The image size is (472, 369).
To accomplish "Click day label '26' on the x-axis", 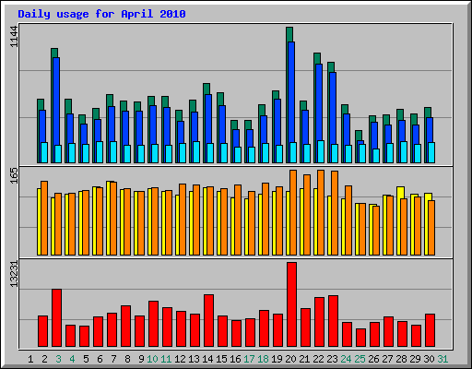I will click(373, 359).
